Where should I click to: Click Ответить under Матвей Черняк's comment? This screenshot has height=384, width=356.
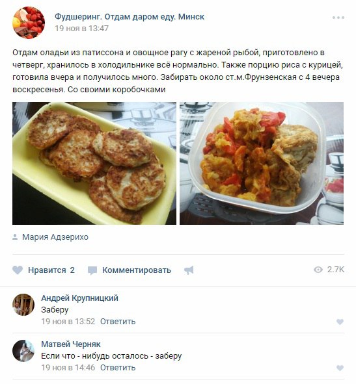point(118,368)
